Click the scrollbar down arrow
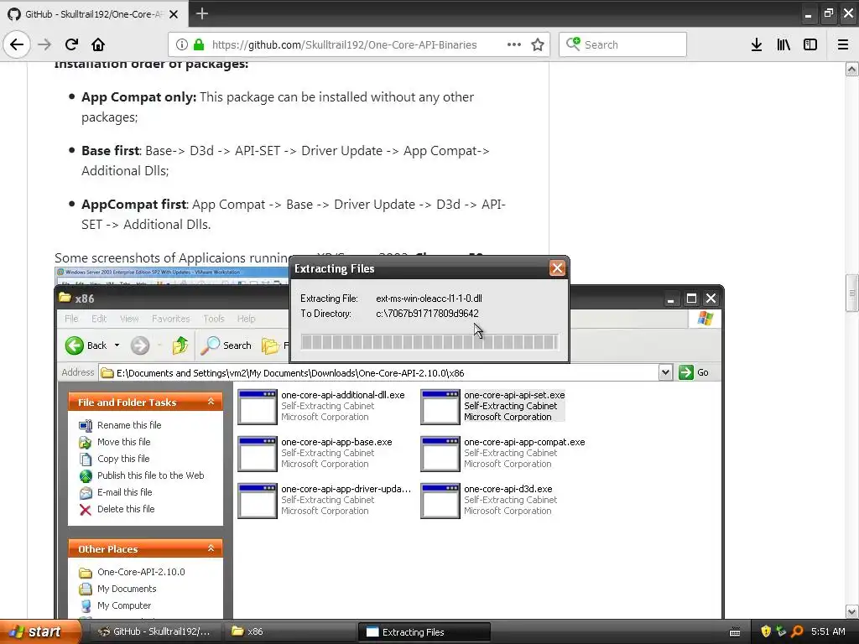The width and height of the screenshot is (859, 644). click(852, 611)
